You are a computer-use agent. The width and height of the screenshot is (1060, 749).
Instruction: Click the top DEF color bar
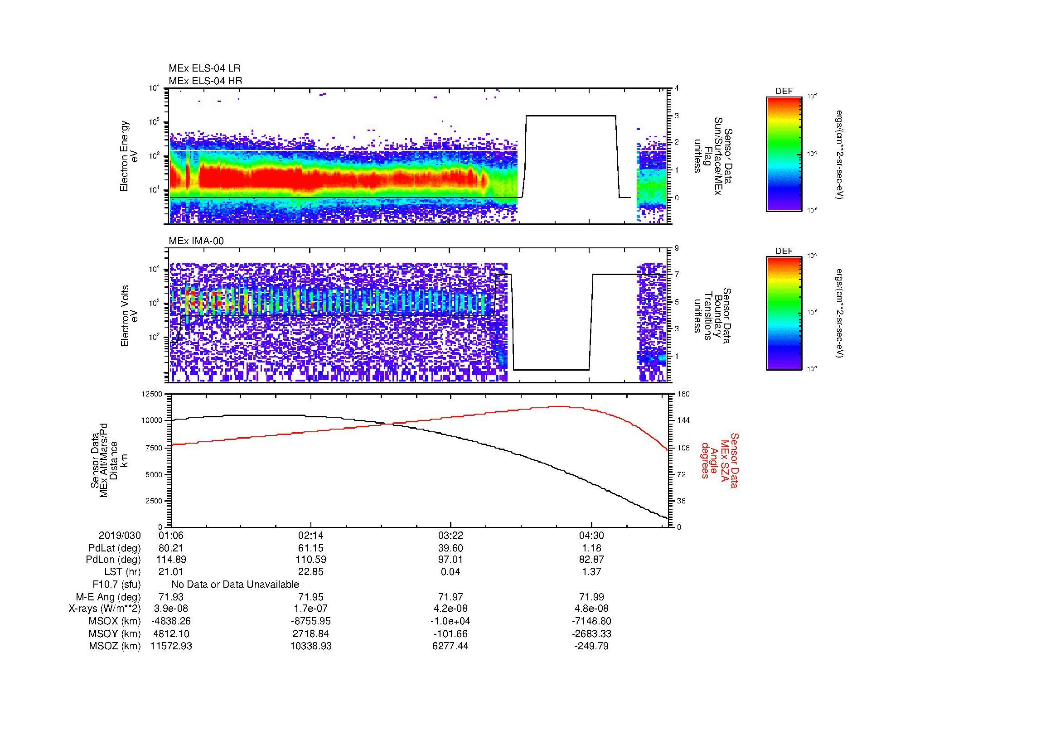(784, 154)
